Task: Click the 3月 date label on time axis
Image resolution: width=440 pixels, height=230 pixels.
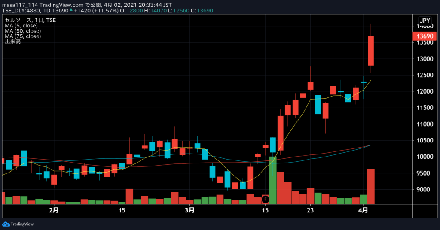Action: 189,210
